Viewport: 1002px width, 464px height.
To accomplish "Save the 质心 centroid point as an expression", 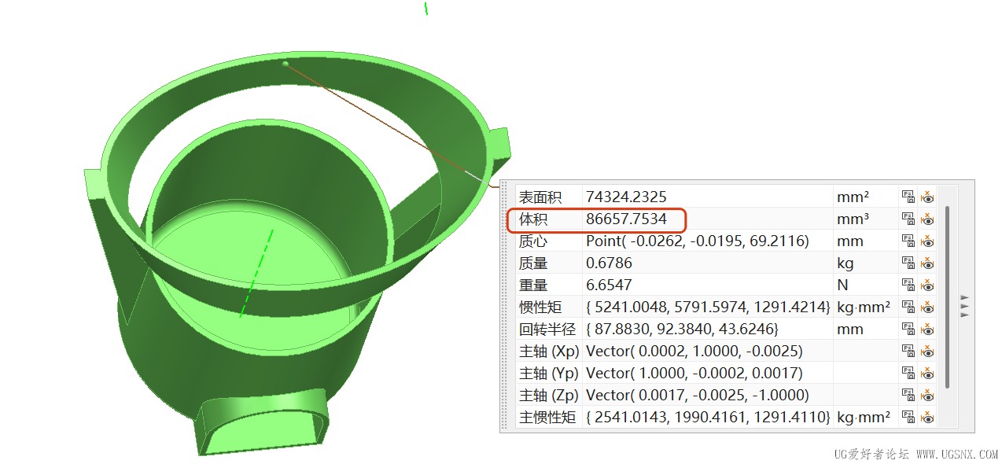I will (x=907, y=241).
